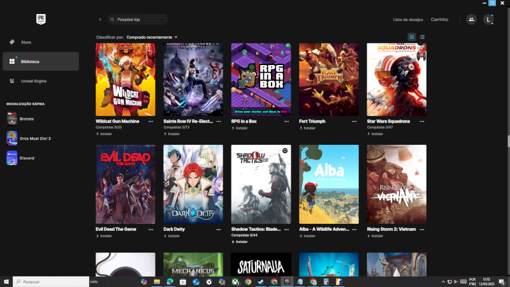Open options menu for Evil Dead The Game
510x287 pixels.
[151, 230]
